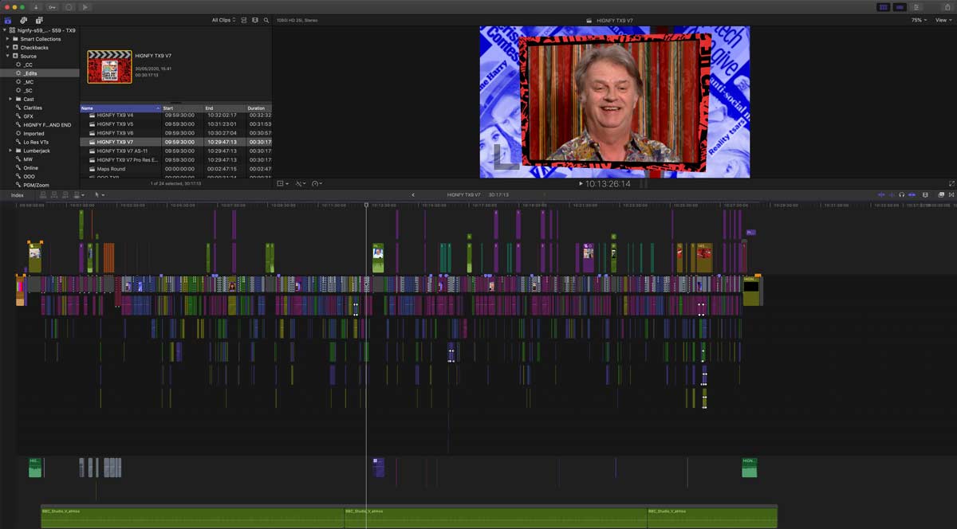Show or hide the Inspector panel
Screen dimensions: 957x529
point(916,7)
